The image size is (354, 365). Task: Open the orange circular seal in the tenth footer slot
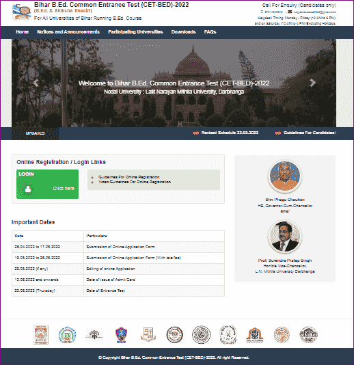(282, 335)
